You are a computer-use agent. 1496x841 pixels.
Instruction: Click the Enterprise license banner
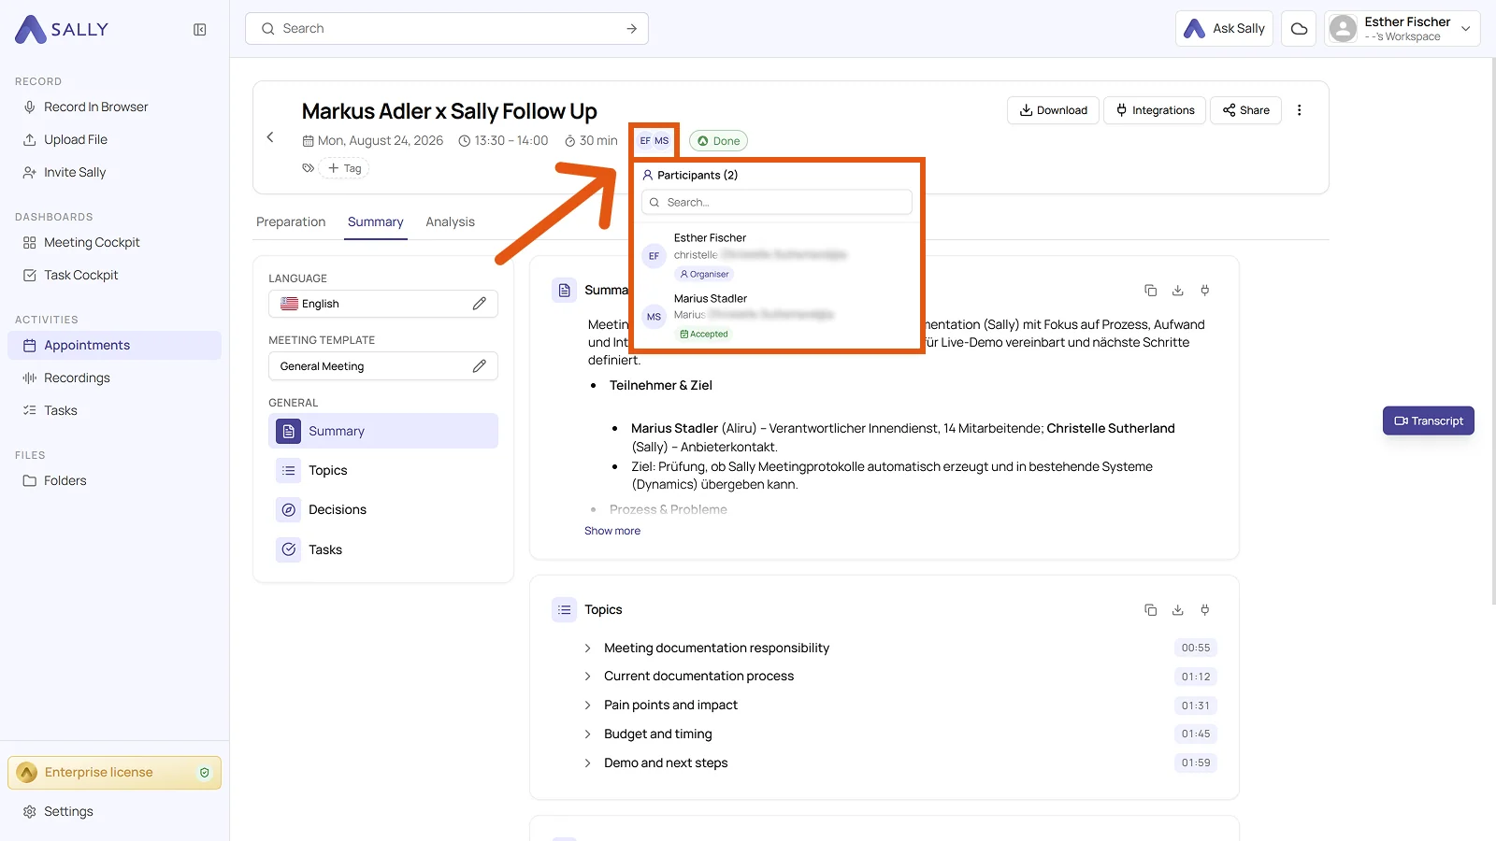114,773
